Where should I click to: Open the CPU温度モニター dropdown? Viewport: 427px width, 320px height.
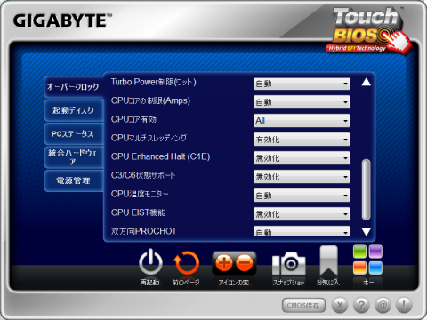(302, 196)
